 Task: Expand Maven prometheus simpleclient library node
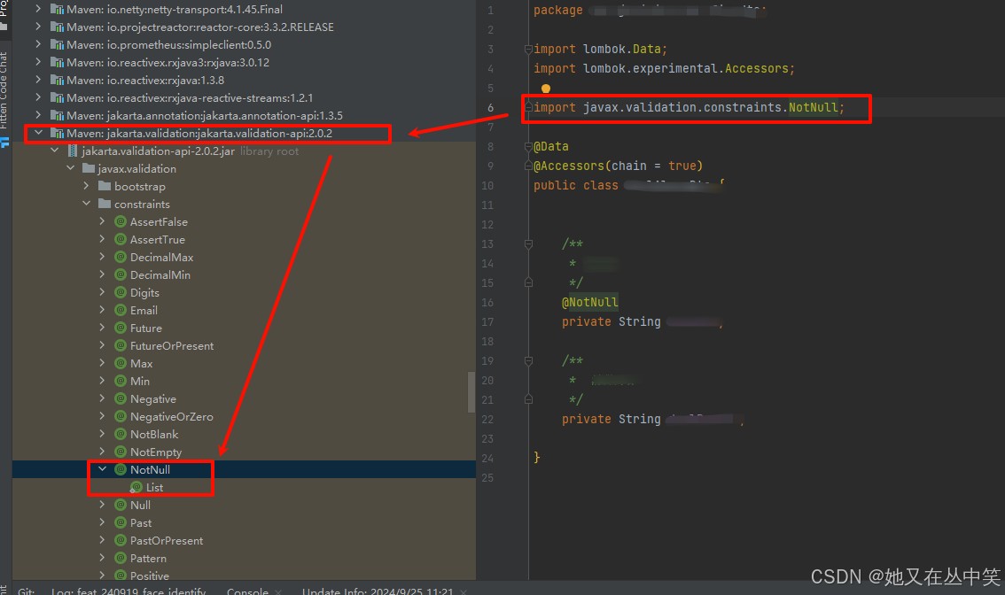click(38, 44)
